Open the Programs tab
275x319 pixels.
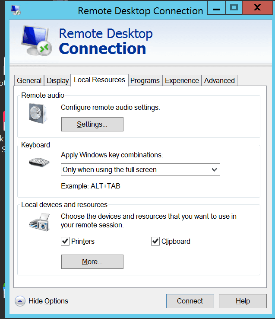coord(145,80)
